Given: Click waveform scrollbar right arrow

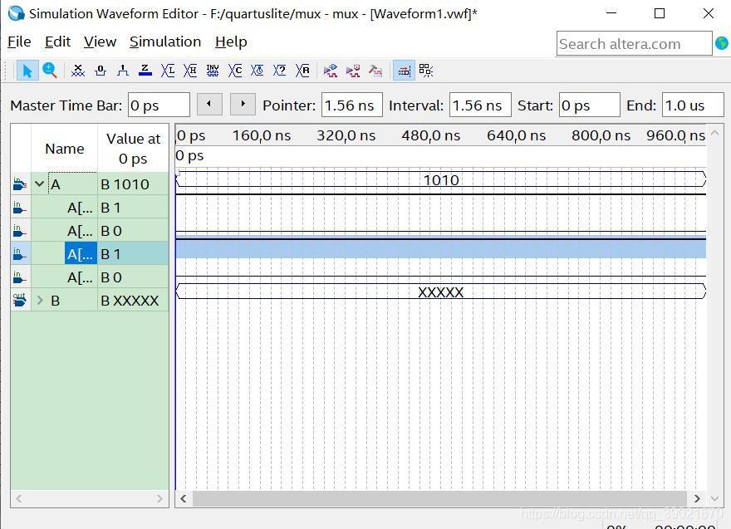Looking at the screenshot, I should (x=696, y=499).
